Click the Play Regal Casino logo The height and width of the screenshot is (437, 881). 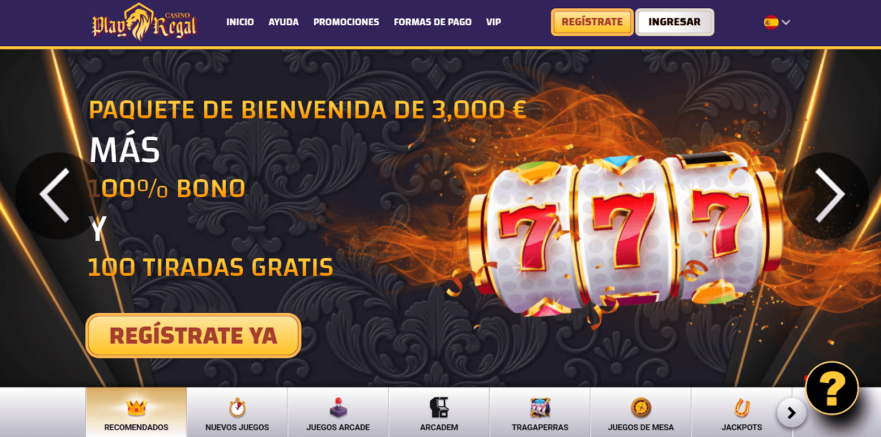pos(144,22)
